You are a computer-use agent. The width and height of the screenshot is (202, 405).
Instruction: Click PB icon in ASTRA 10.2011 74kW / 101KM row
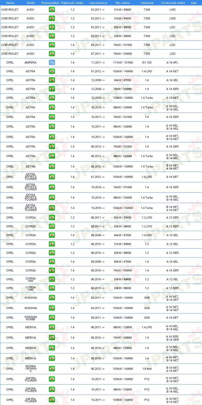click(52, 117)
